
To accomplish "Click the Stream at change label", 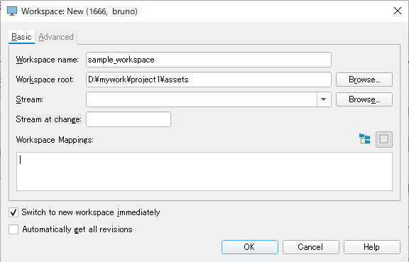I will click(x=48, y=119).
